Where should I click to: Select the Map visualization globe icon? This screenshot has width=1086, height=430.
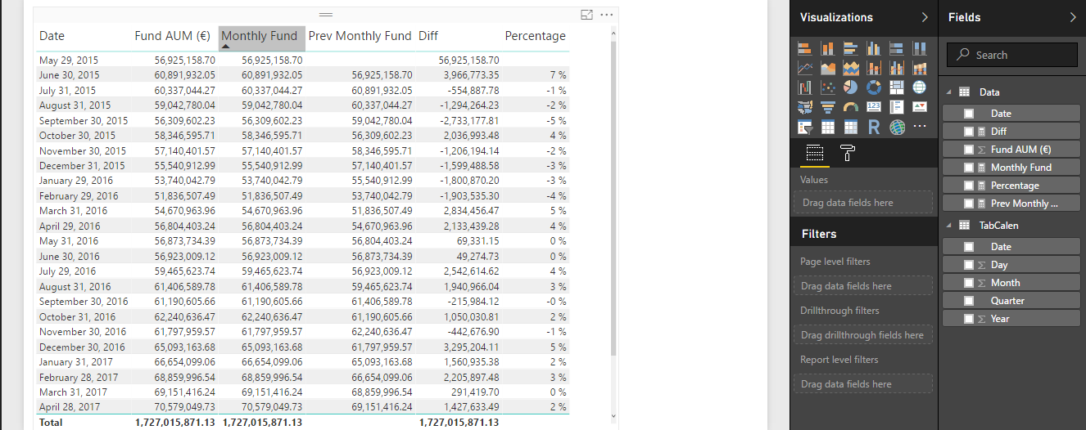pos(920,87)
